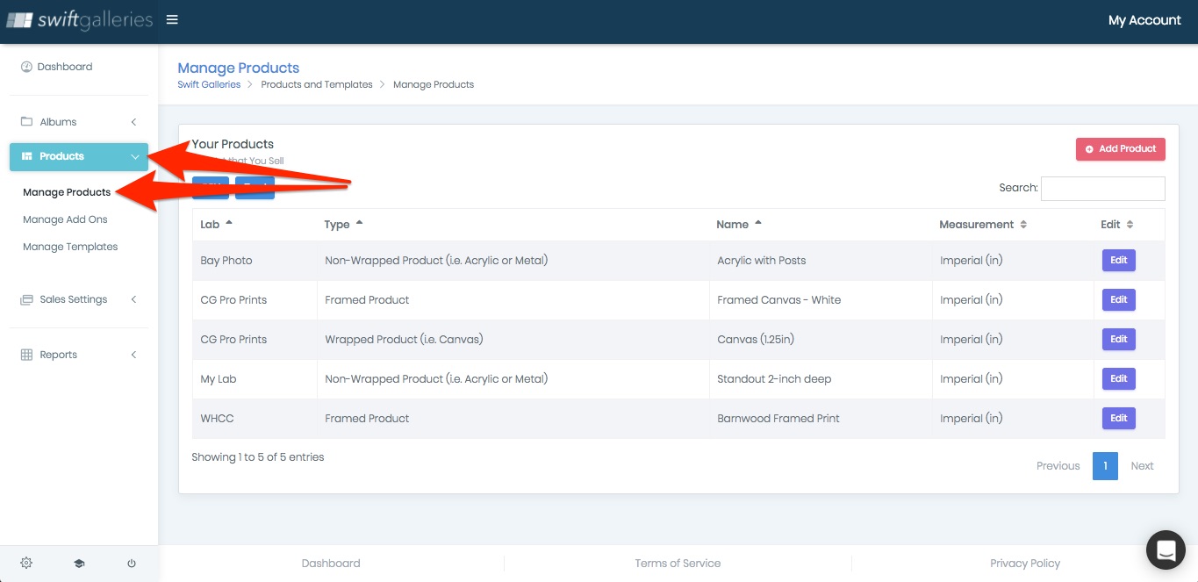Edit the Barnwood Framed Print product

1119,418
